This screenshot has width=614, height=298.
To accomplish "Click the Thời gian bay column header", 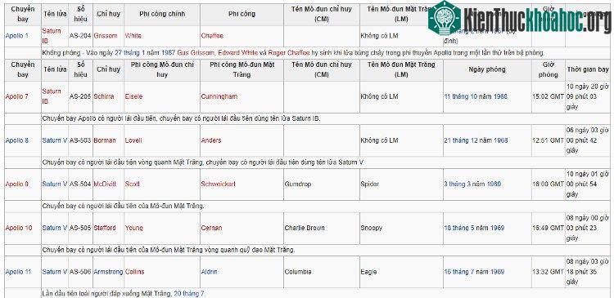I will tap(588, 70).
